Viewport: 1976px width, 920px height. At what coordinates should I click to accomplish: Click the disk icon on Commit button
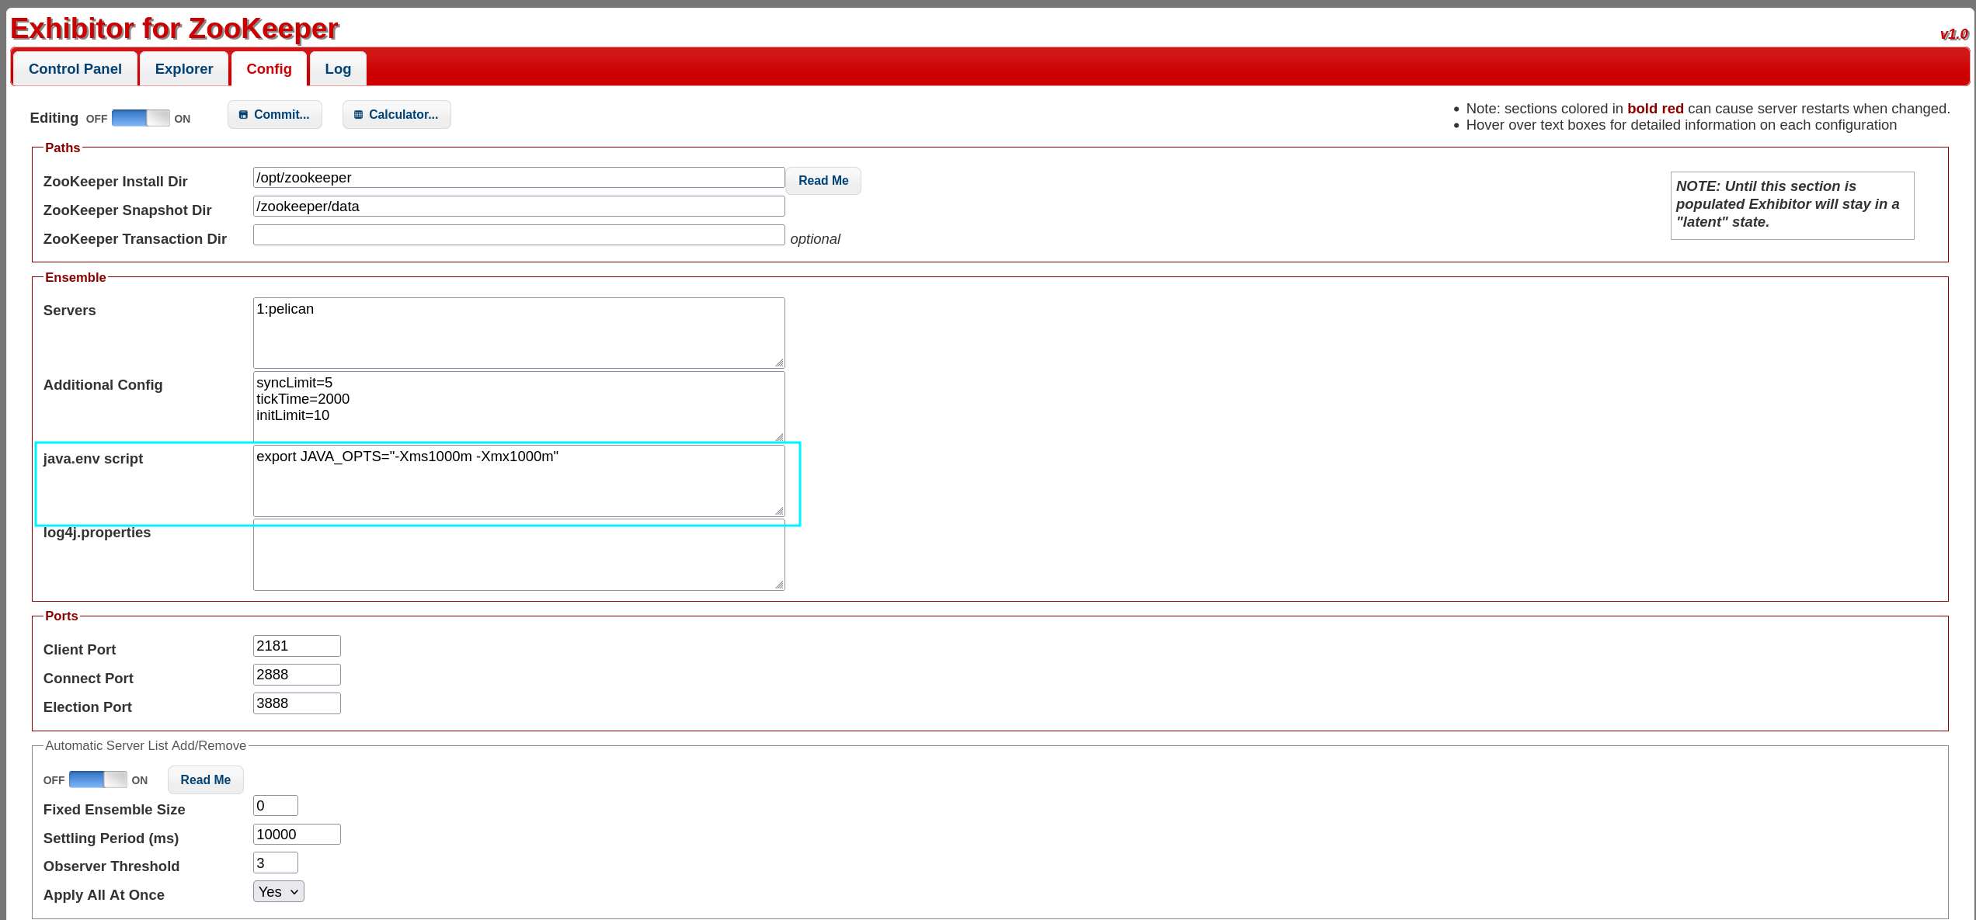(243, 115)
